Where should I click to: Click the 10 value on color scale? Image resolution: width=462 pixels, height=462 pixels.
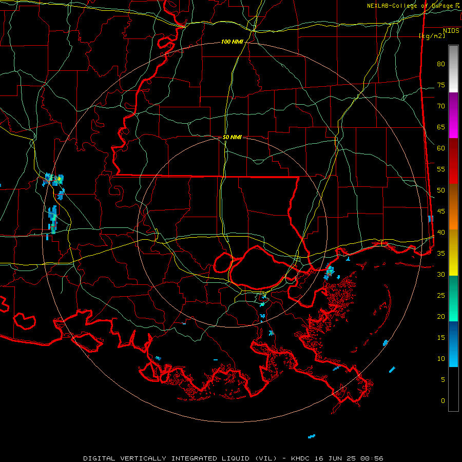tap(441, 359)
